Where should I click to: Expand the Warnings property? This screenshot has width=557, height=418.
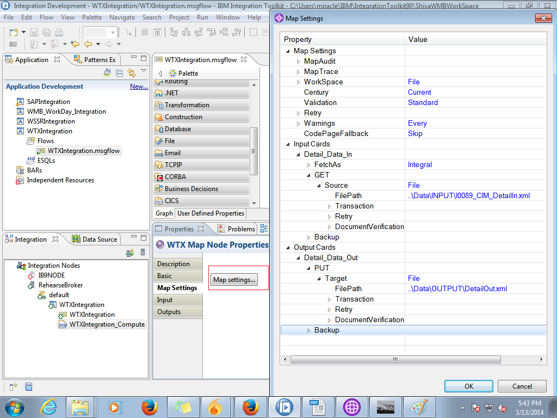[x=299, y=124]
